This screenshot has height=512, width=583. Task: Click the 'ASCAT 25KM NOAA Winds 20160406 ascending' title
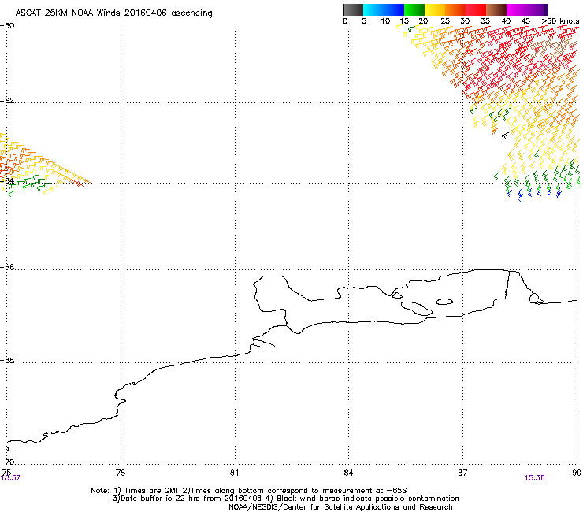(113, 13)
